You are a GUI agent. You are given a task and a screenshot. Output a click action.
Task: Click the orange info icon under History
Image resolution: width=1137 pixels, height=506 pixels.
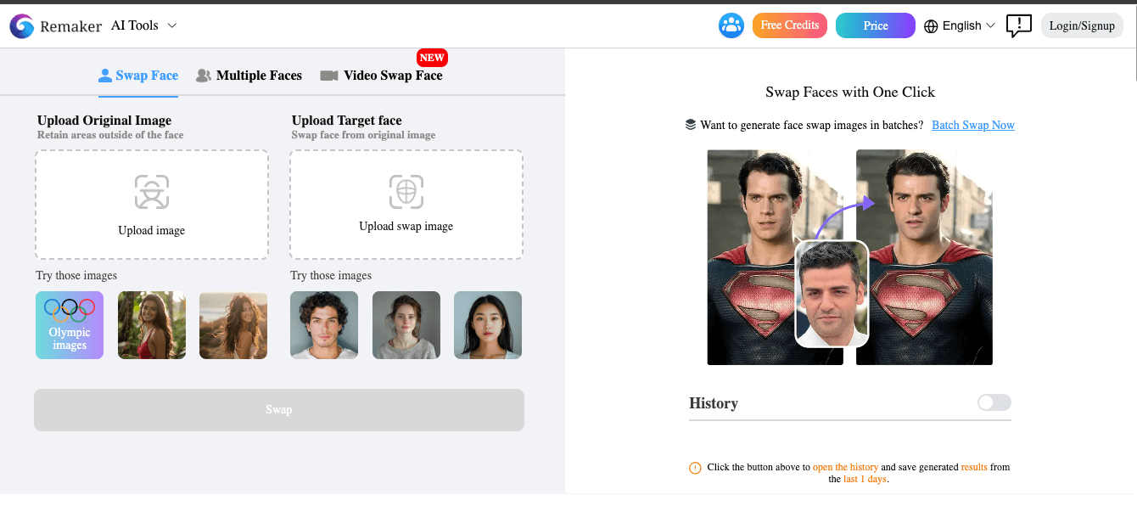[695, 468]
